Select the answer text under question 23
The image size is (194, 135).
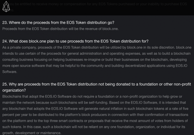tap(60, 29)
